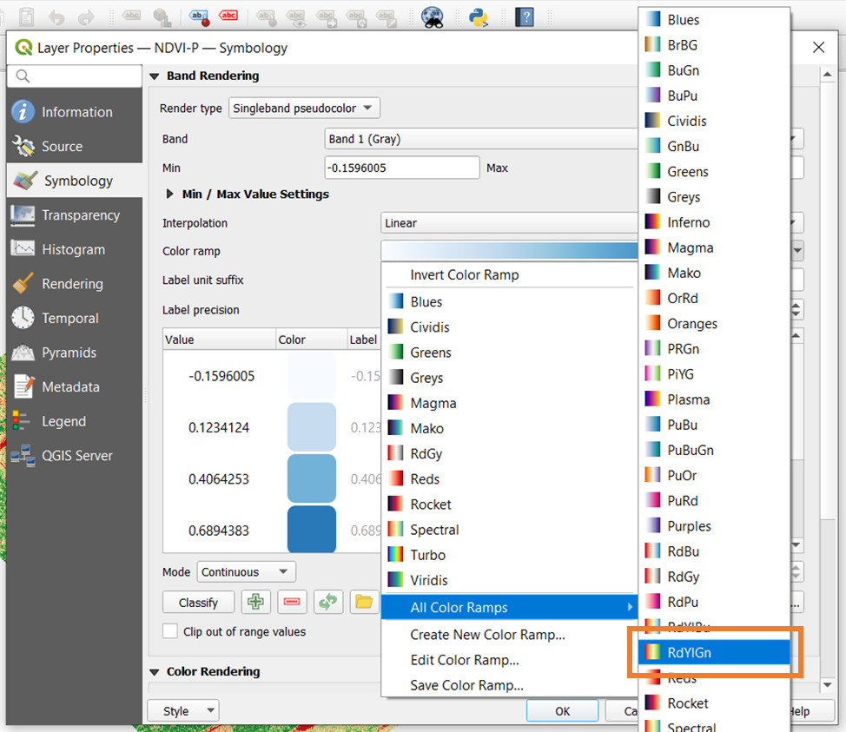The height and width of the screenshot is (732, 846).
Task: Choose Invert Color Ramp menu entry
Action: [x=509, y=274]
